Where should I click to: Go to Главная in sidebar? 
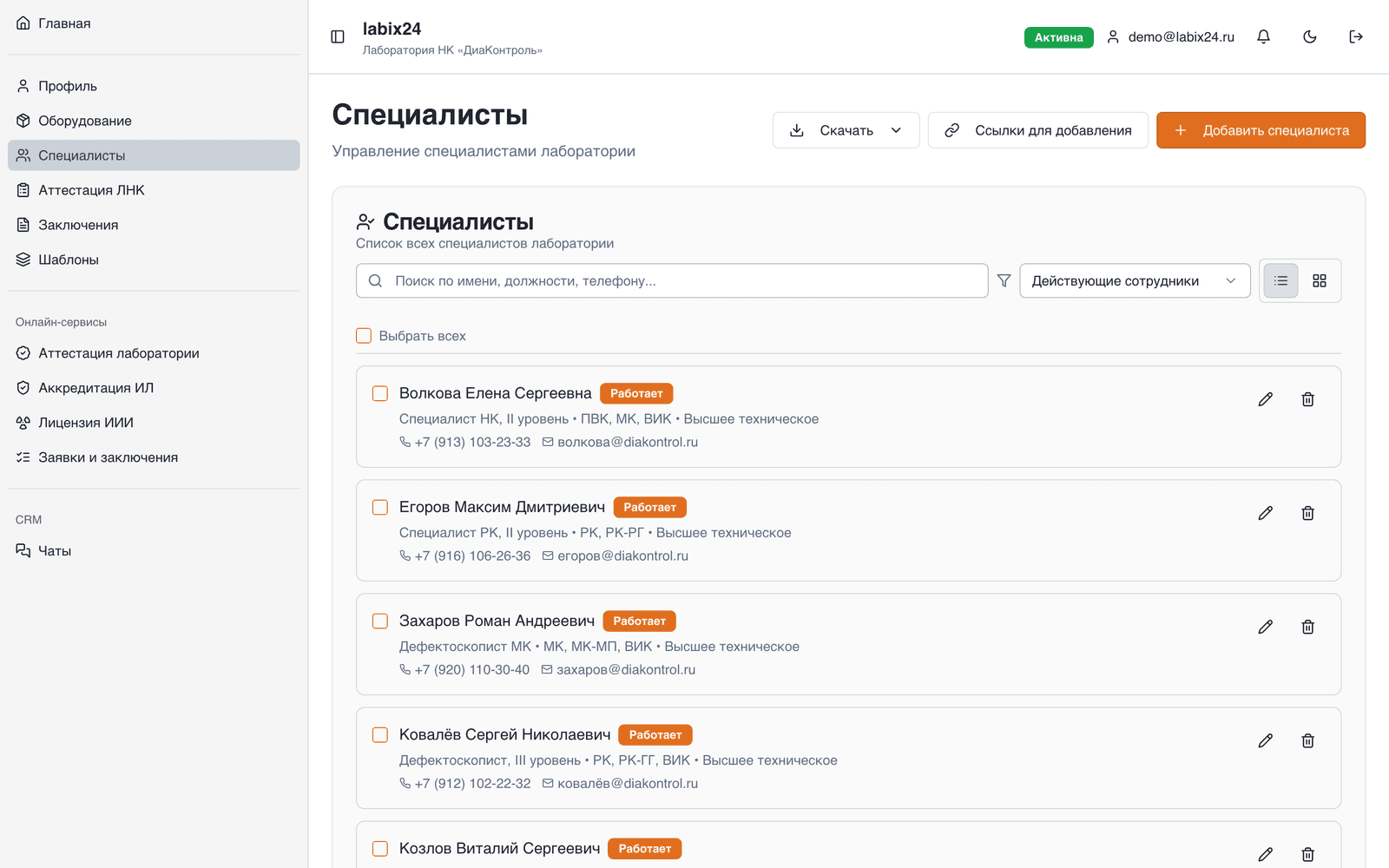pyautogui.click(x=154, y=23)
